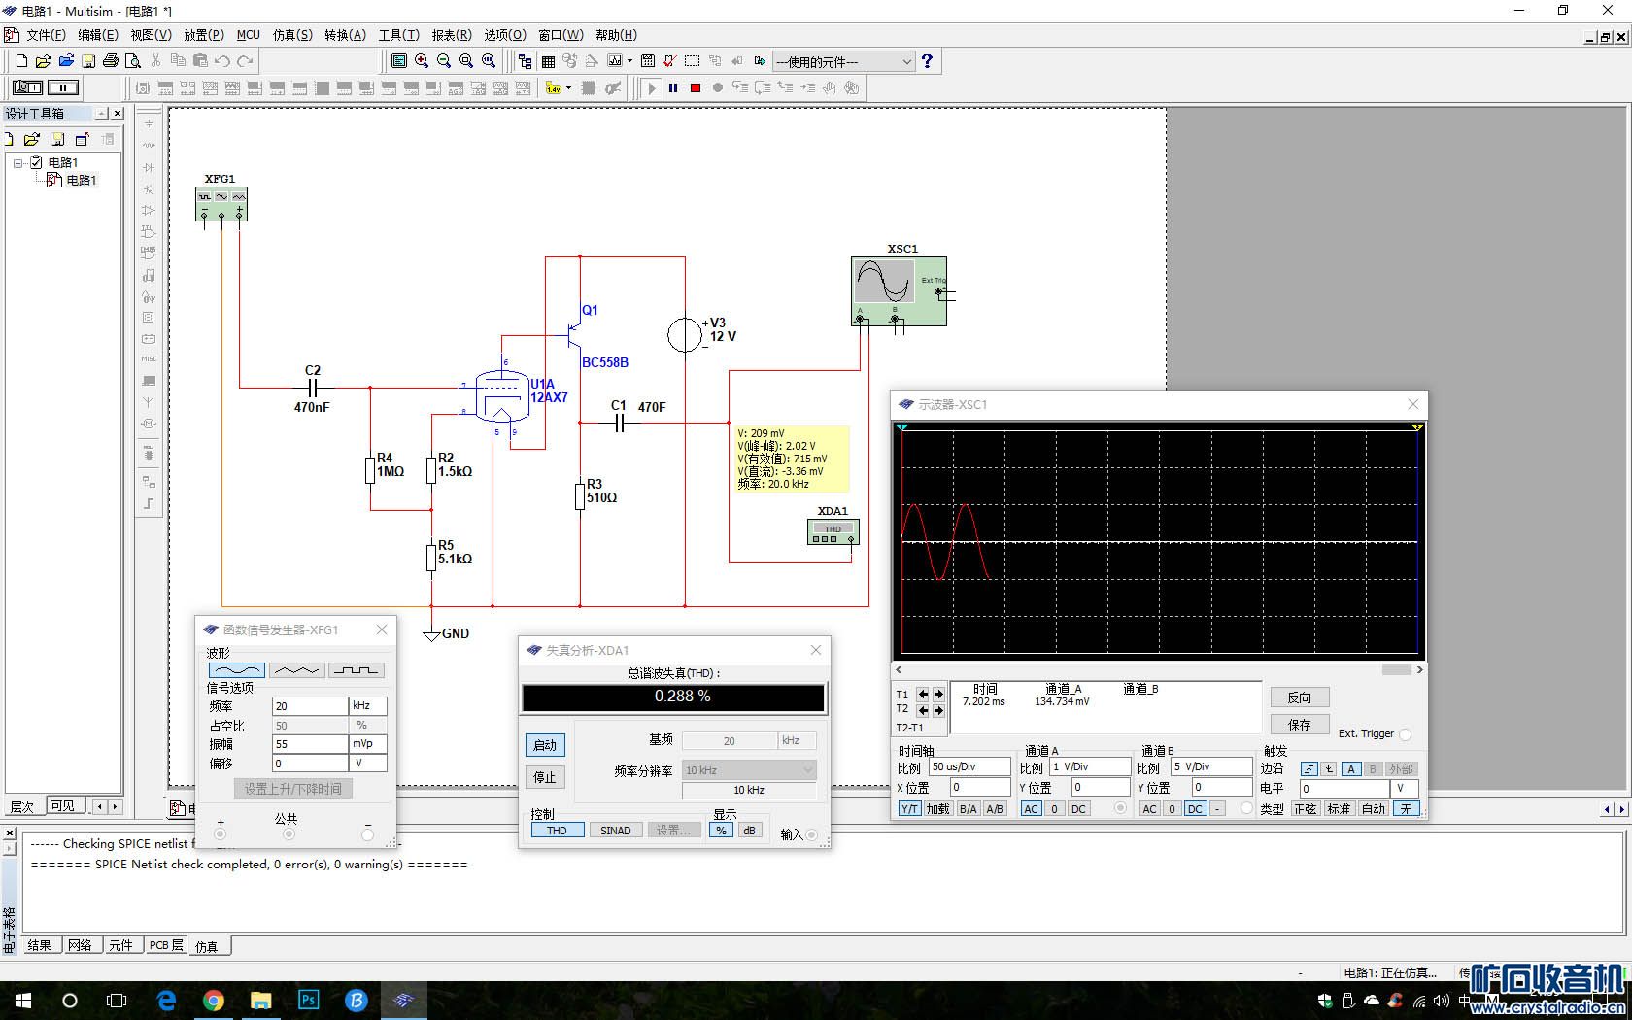Zoom in on the schematic
This screenshot has width=1632, height=1020.
422,61
